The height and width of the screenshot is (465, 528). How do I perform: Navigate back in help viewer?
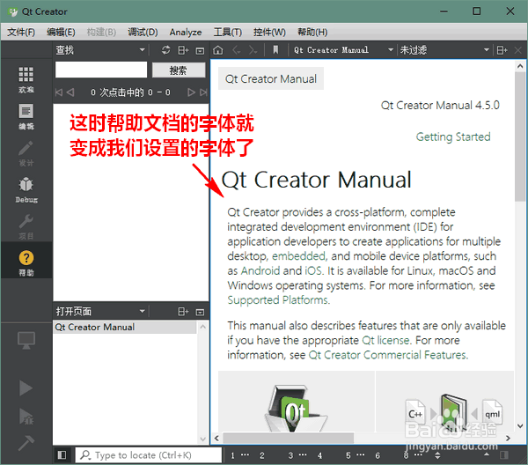tap(236, 50)
